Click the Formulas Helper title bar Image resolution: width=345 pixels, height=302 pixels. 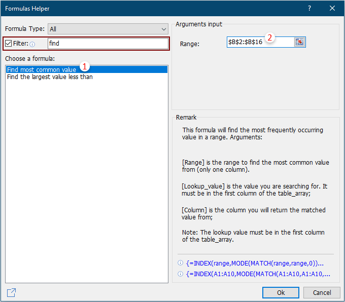coord(152,9)
